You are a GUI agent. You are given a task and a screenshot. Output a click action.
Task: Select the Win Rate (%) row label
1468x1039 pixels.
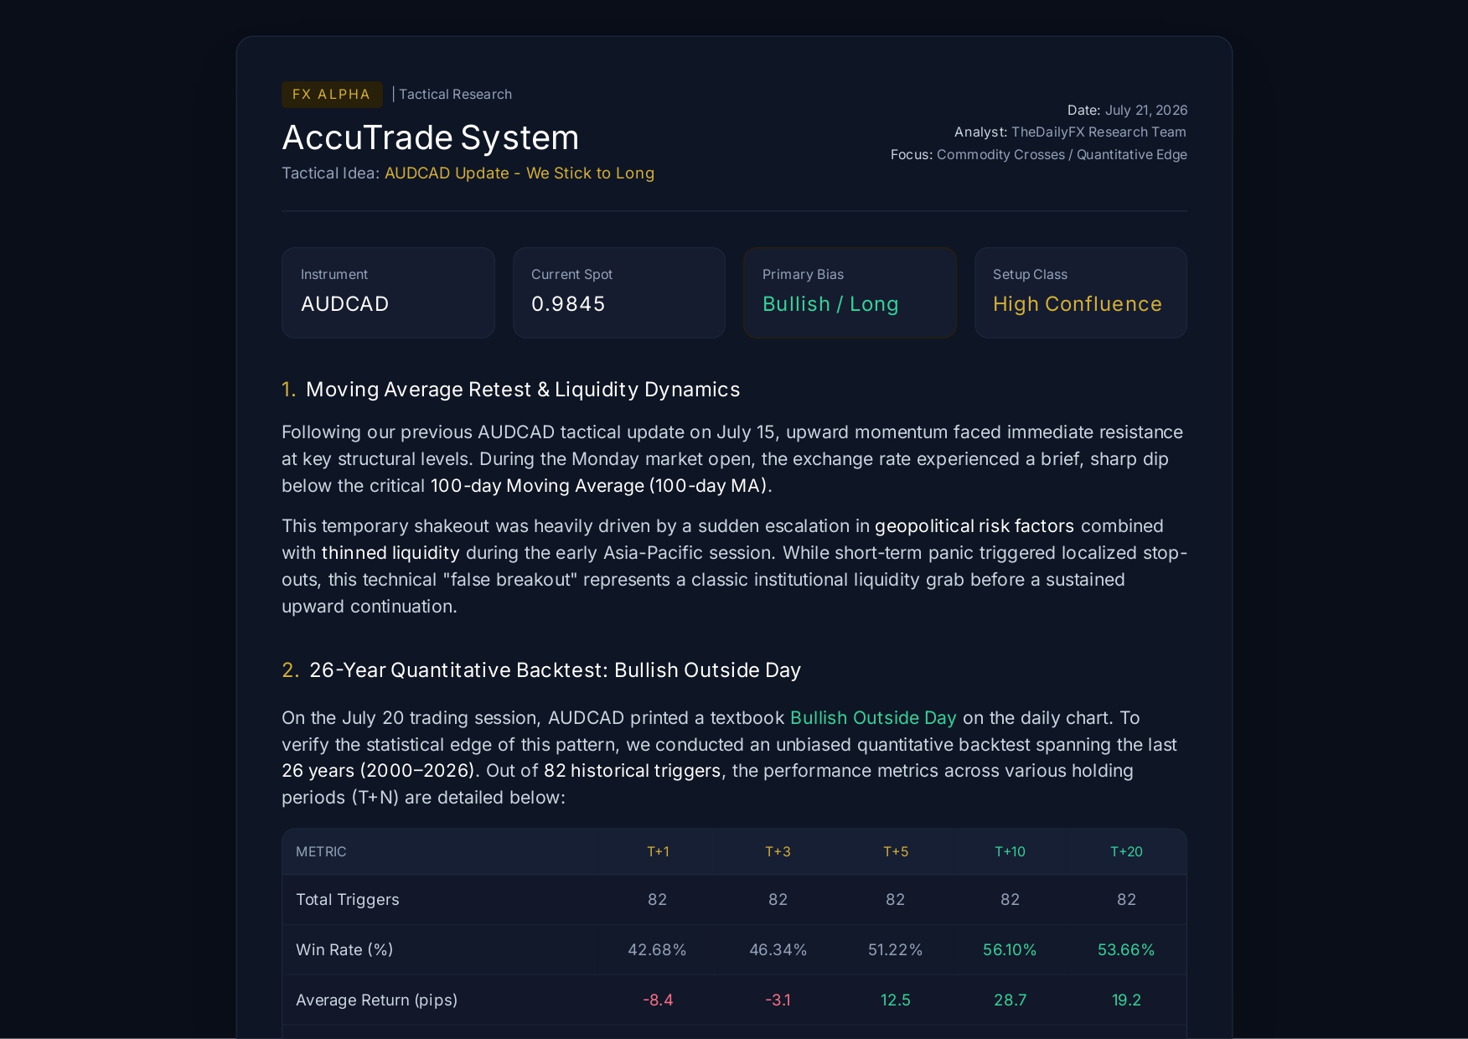pyautogui.click(x=344, y=950)
